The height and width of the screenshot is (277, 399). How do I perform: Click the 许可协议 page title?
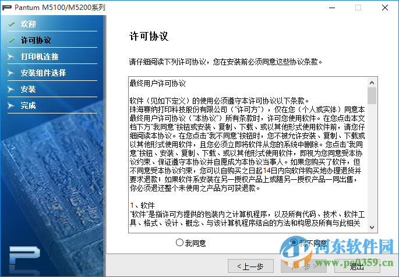(149, 36)
